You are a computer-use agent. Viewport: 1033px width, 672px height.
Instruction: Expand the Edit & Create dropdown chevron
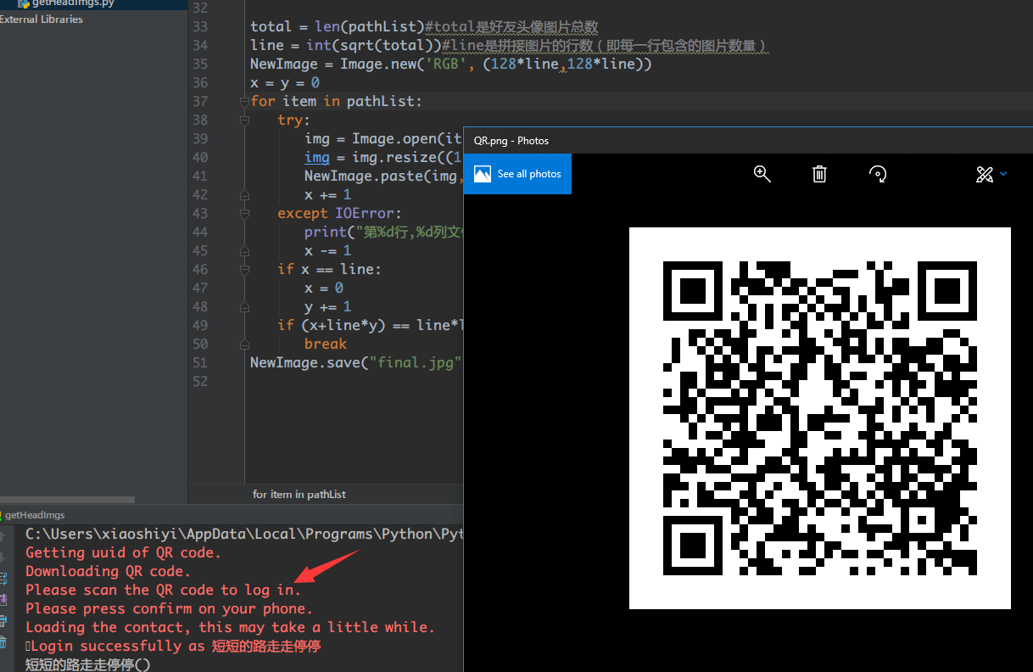point(1003,174)
